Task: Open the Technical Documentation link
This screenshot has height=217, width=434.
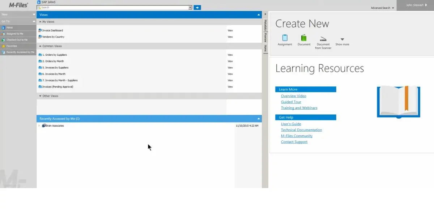Action: point(301,130)
